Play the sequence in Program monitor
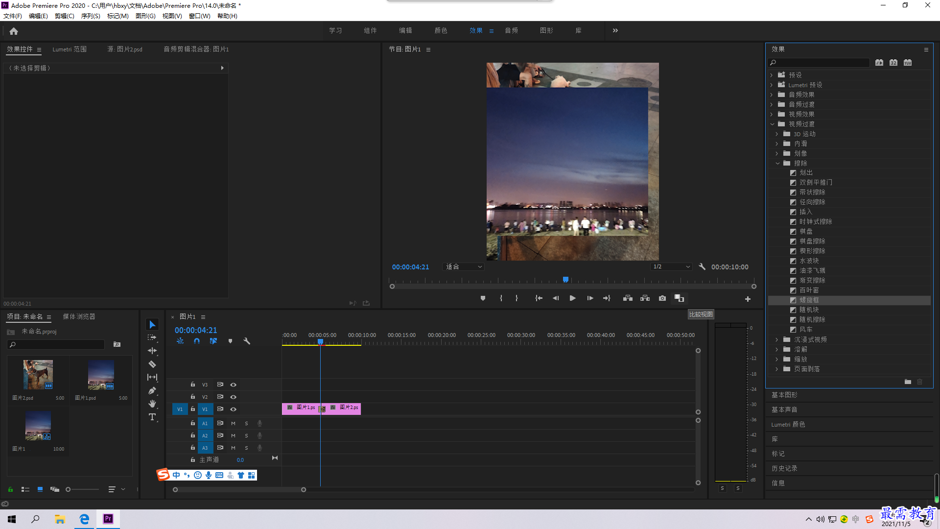 coord(572,298)
